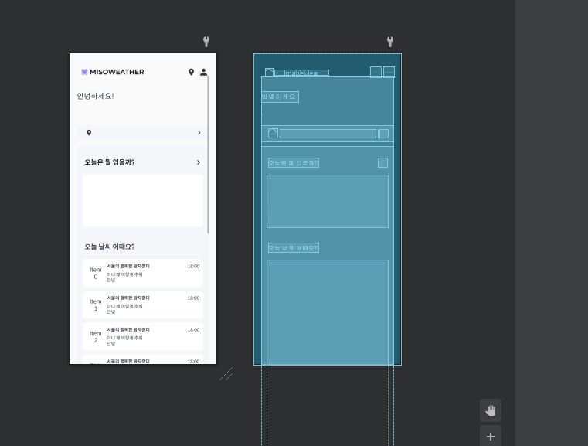Tap the location pin icon in the app header
The image size is (588, 446).
point(191,72)
